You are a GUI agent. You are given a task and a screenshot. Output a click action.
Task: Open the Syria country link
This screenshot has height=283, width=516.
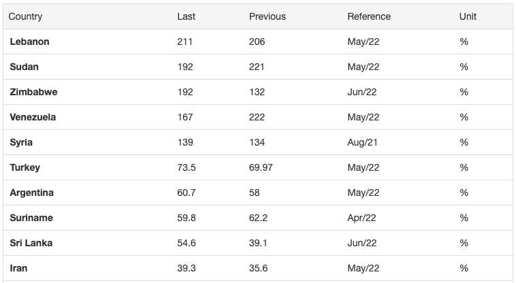click(x=21, y=142)
